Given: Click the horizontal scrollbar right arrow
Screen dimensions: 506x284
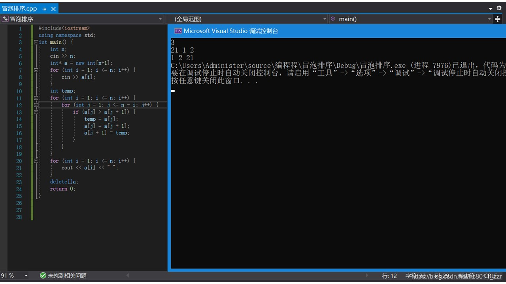Looking at the screenshot, I should [x=367, y=275].
